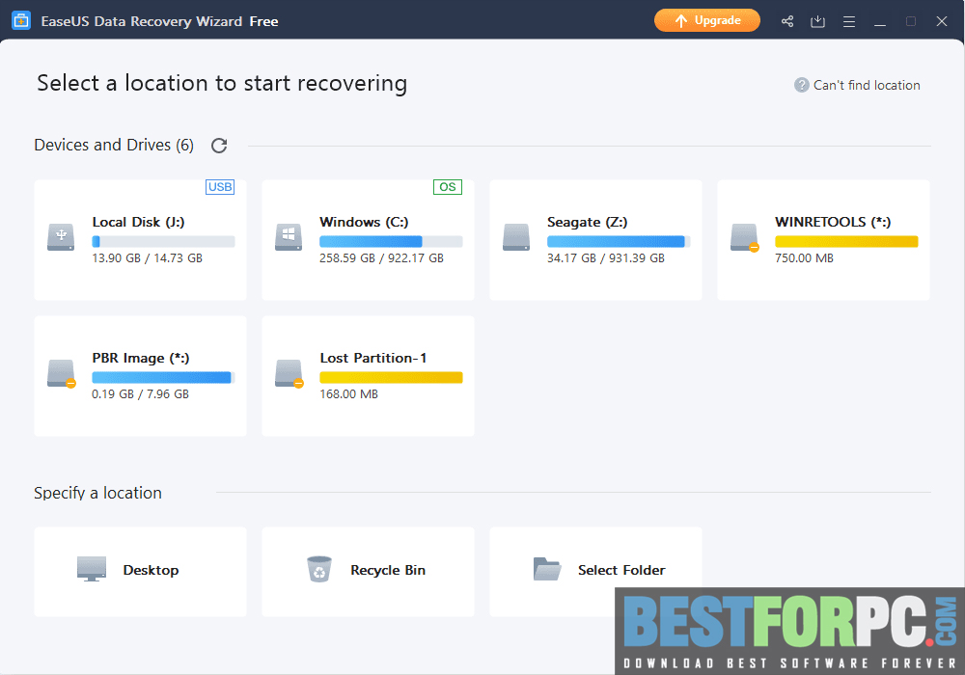Select the Seagate (Z:) drive icon
Screen dimensions: 965x675
pos(515,237)
